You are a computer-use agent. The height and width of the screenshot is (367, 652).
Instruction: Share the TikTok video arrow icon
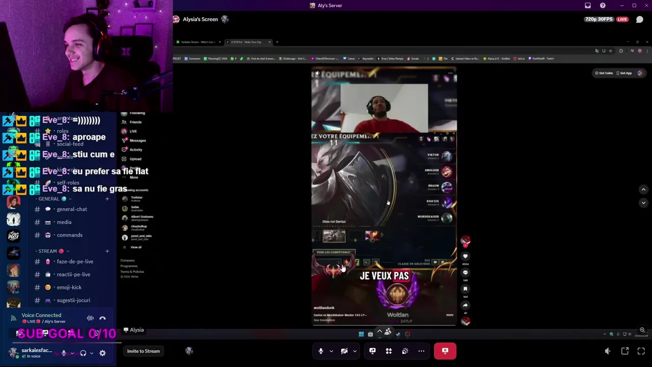pyautogui.click(x=465, y=305)
